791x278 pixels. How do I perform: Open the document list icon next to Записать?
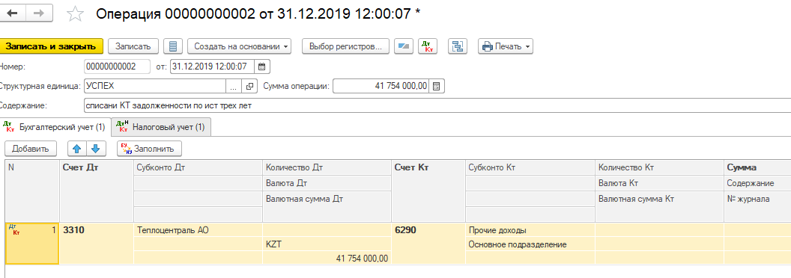pyautogui.click(x=173, y=46)
